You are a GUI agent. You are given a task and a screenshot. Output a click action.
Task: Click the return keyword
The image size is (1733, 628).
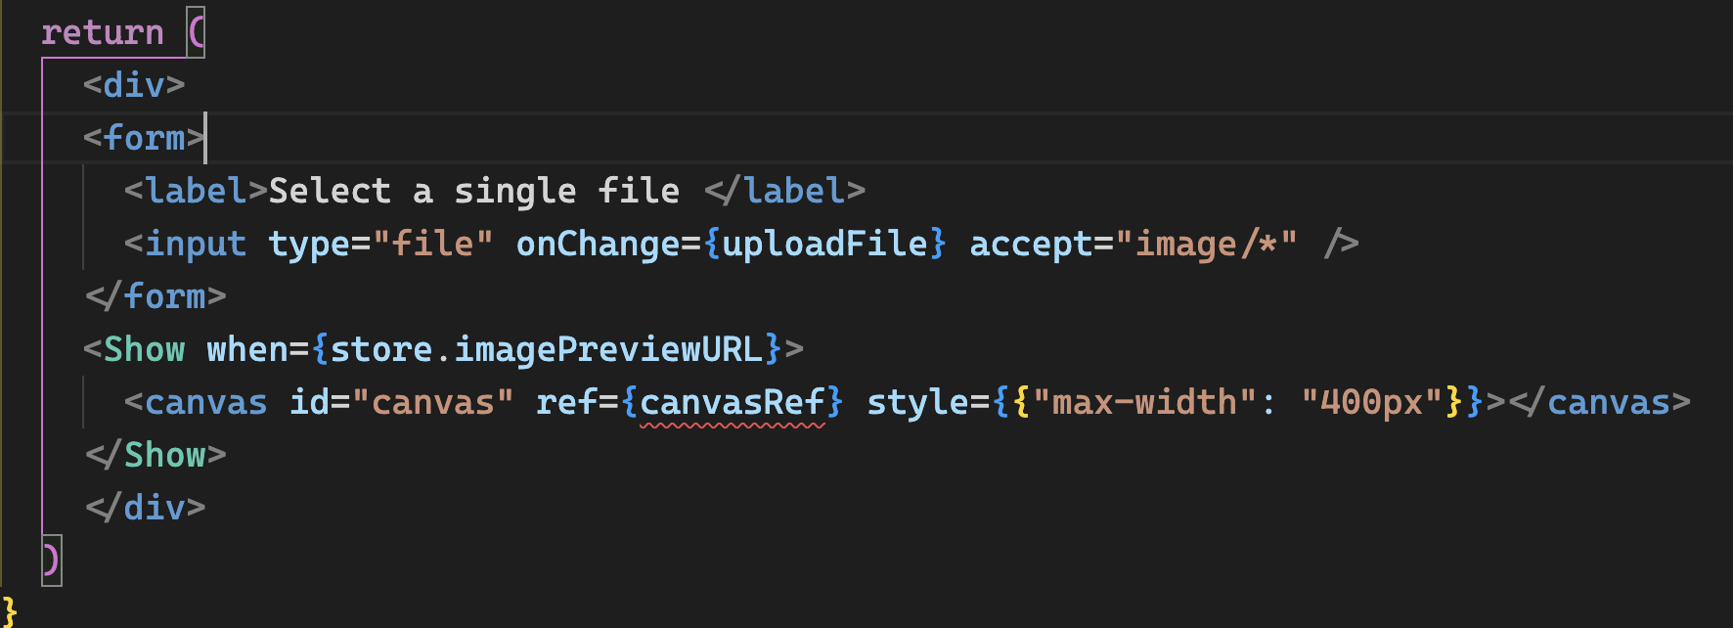(x=103, y=32)
